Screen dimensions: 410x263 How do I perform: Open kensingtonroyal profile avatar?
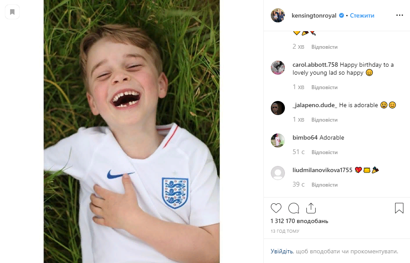tap(278, 15)
